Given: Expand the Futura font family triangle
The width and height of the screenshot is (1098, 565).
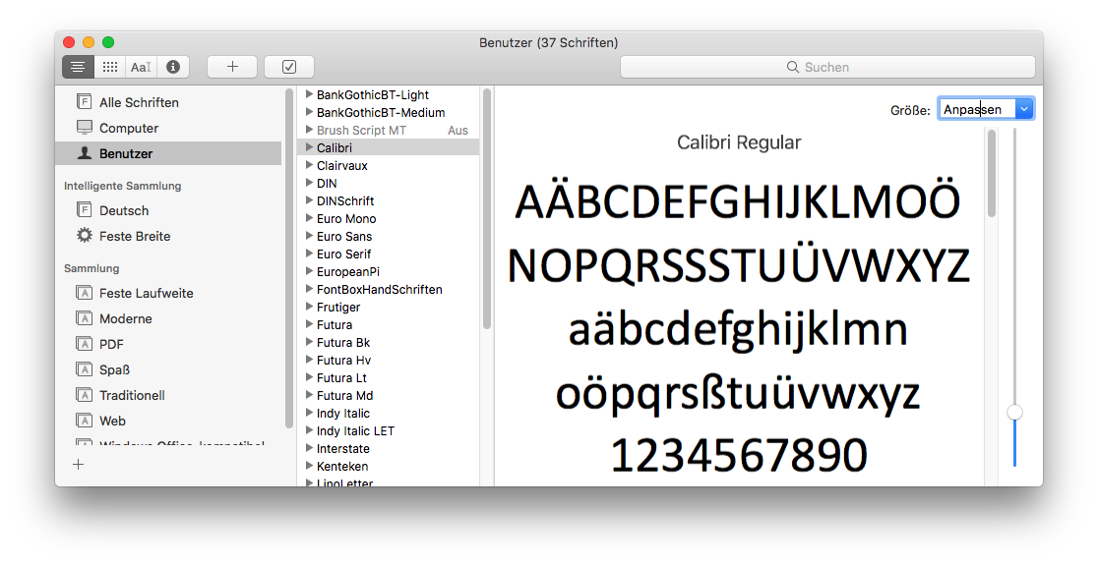Looking at the screenshot, I should point(309,324).
